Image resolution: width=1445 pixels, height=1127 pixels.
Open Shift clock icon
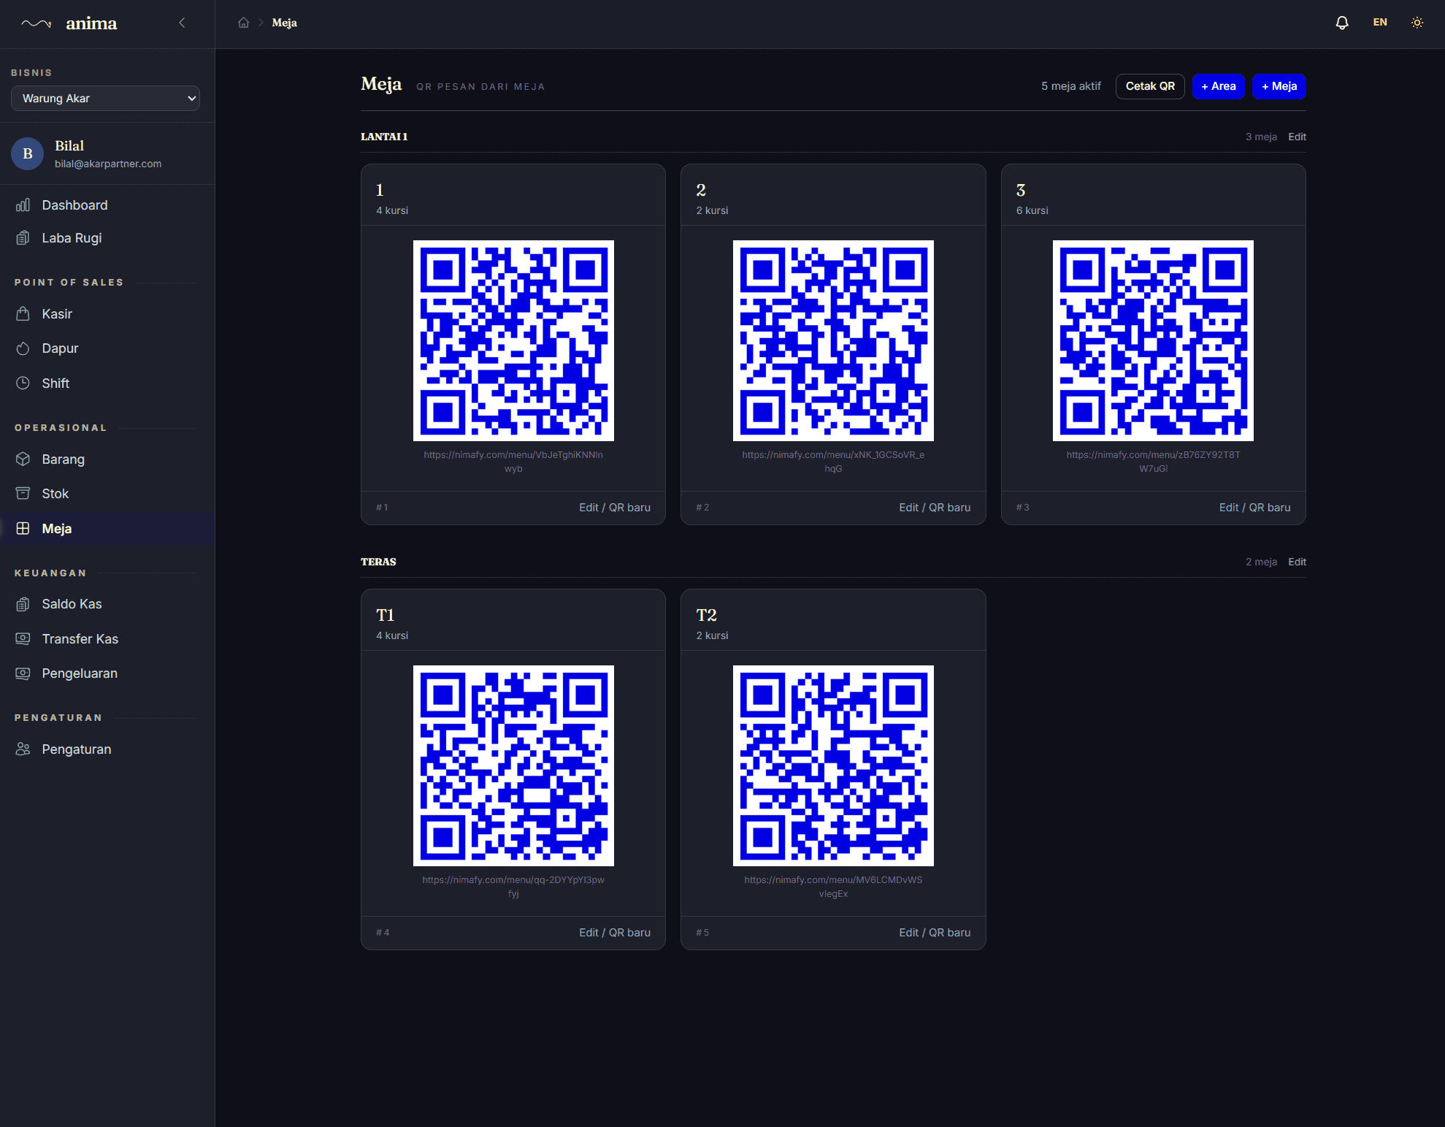pyautogui.click(x=23, y=383)
